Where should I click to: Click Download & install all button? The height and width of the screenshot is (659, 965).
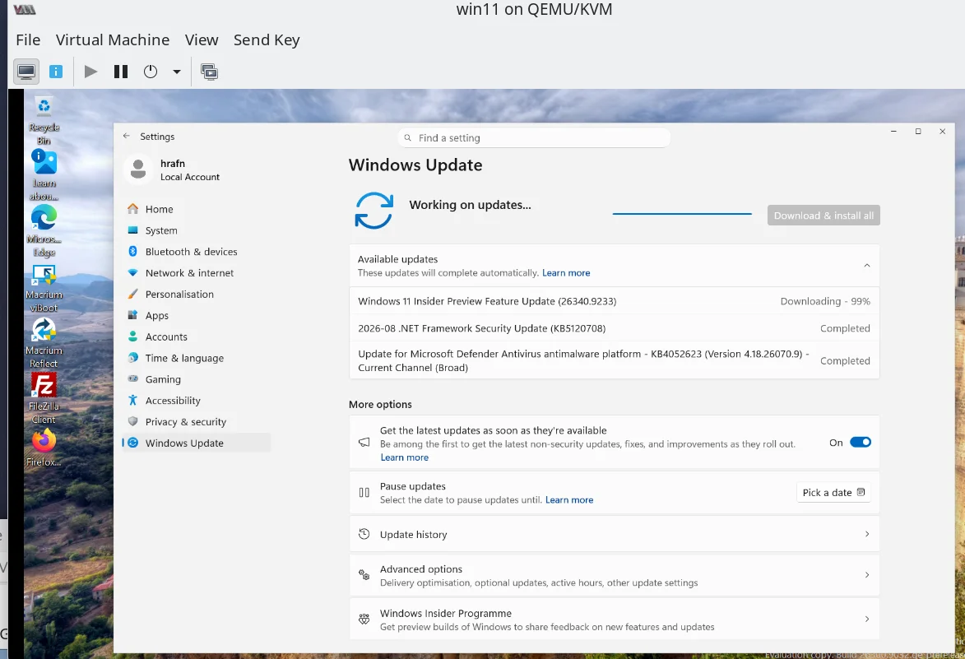click(x=823, y=216)
